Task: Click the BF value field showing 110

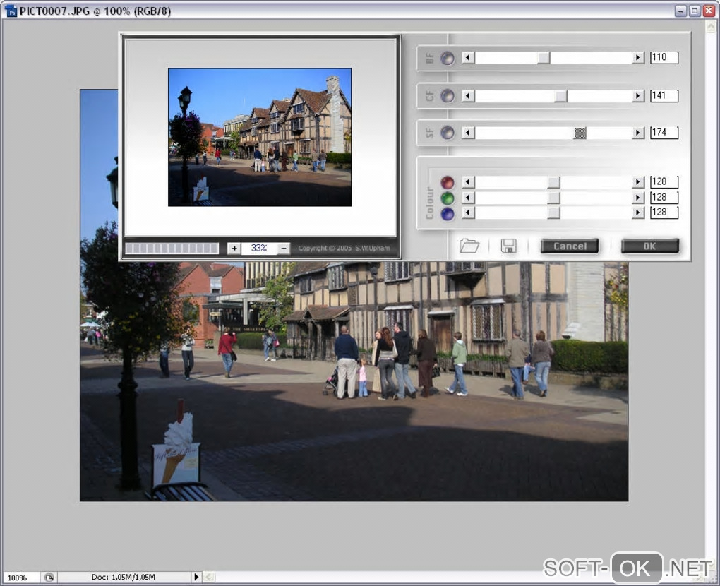Action: pos(664,57)
